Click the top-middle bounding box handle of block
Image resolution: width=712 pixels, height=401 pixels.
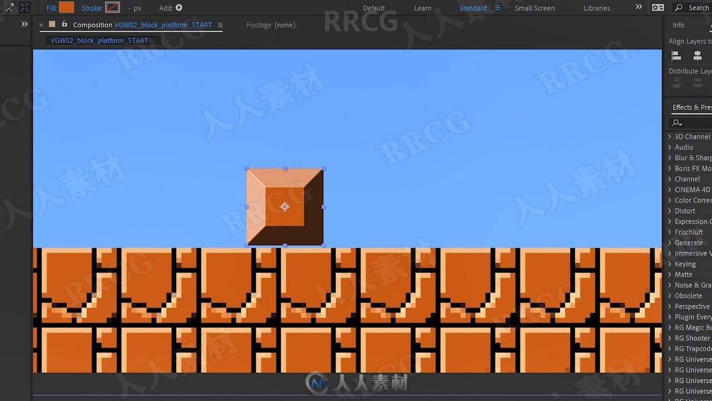point(285,168)
